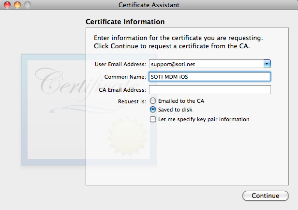Click the Certificate Assistant title bar
The image size is (298, 210).
pyautogui.click(x=149, y=5)
